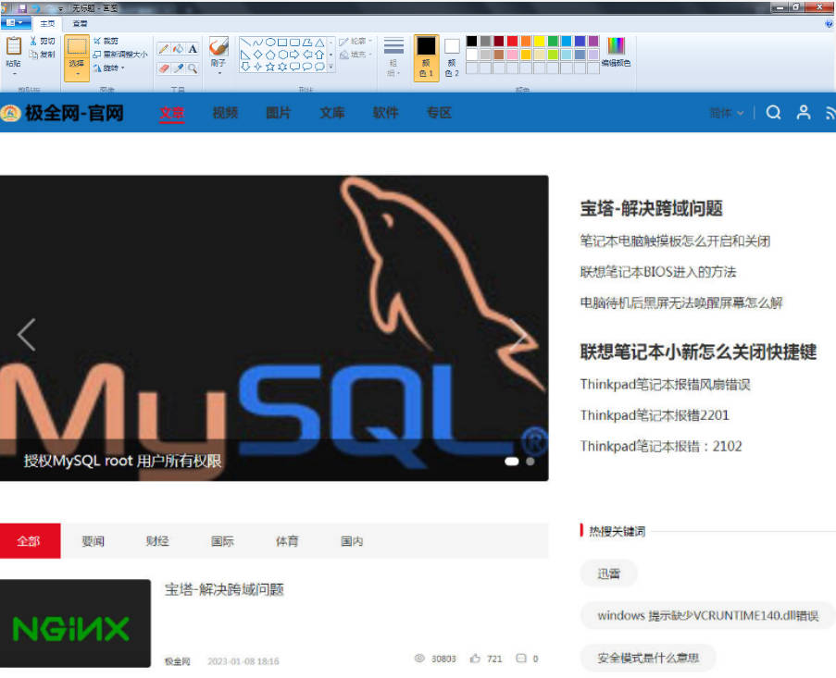The image size is (836, 678).
Task: Choose the Fill with color bucket tool
Action: tap(178, 49)
